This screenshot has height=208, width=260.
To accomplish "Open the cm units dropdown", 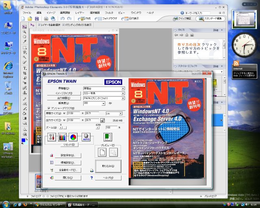I will (x=121, y=113).
